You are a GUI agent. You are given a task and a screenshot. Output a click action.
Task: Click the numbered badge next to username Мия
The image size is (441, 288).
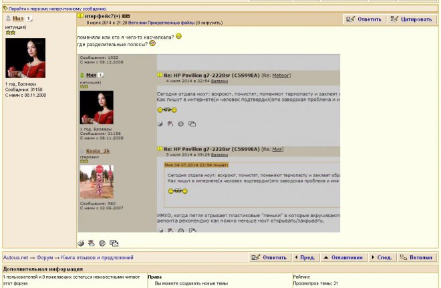[29, 19]
